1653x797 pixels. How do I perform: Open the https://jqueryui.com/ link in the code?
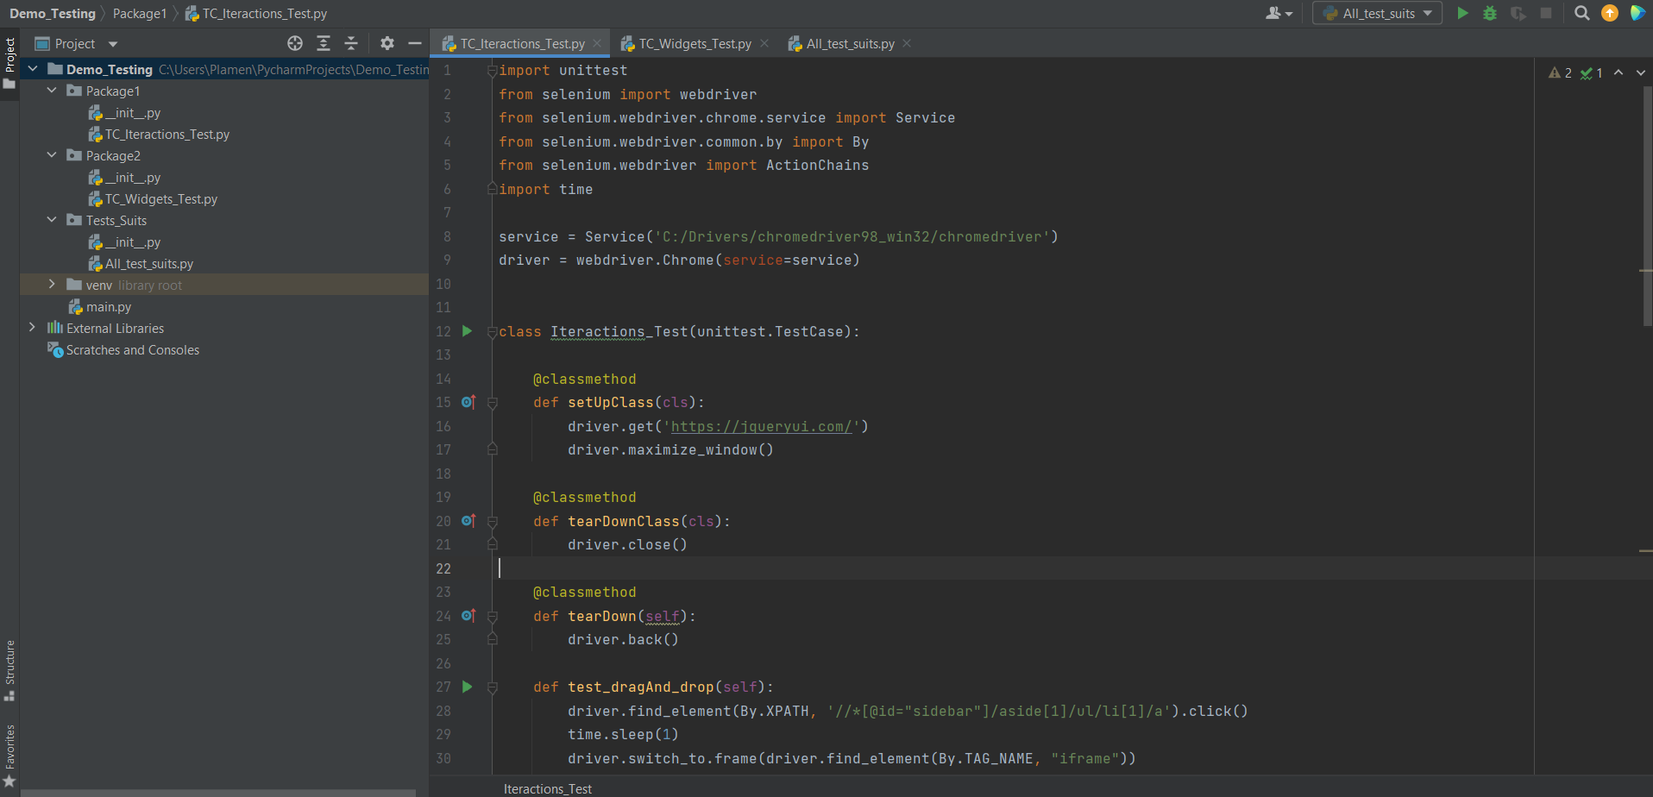pyautogui.click(x=760, y=426)
